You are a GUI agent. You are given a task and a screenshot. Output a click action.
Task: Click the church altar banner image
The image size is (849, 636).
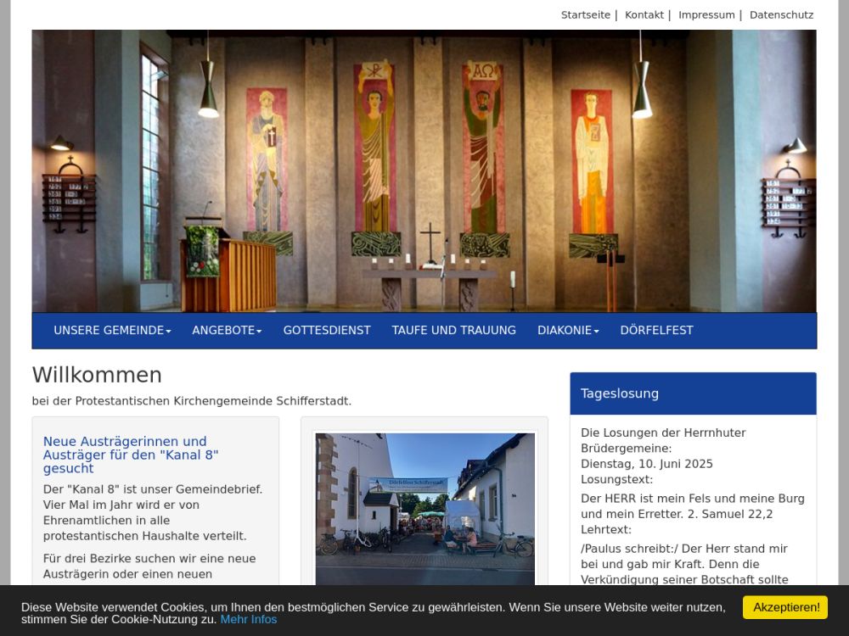pyautogui.click(x=424, y=171)
